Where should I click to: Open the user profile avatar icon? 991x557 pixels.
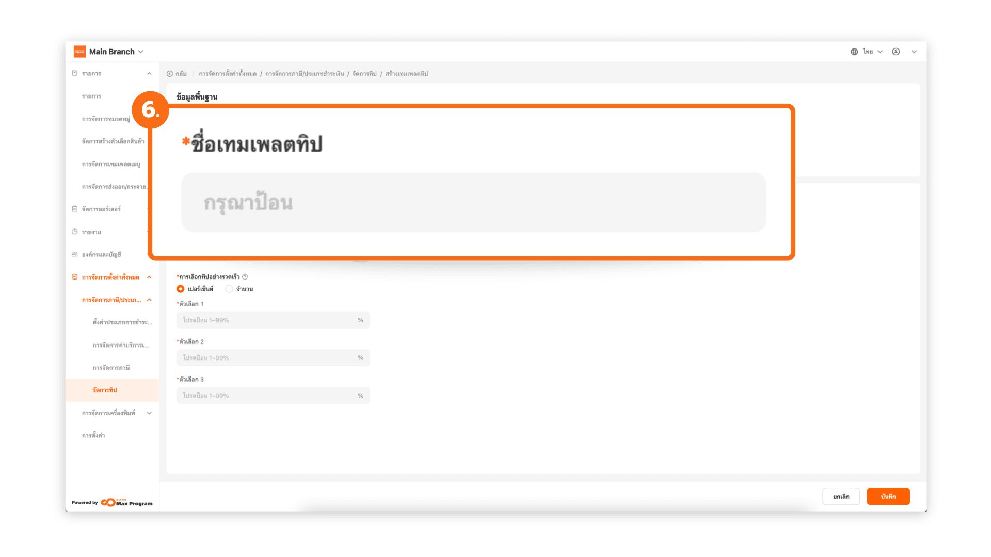[x=896, y=52]
